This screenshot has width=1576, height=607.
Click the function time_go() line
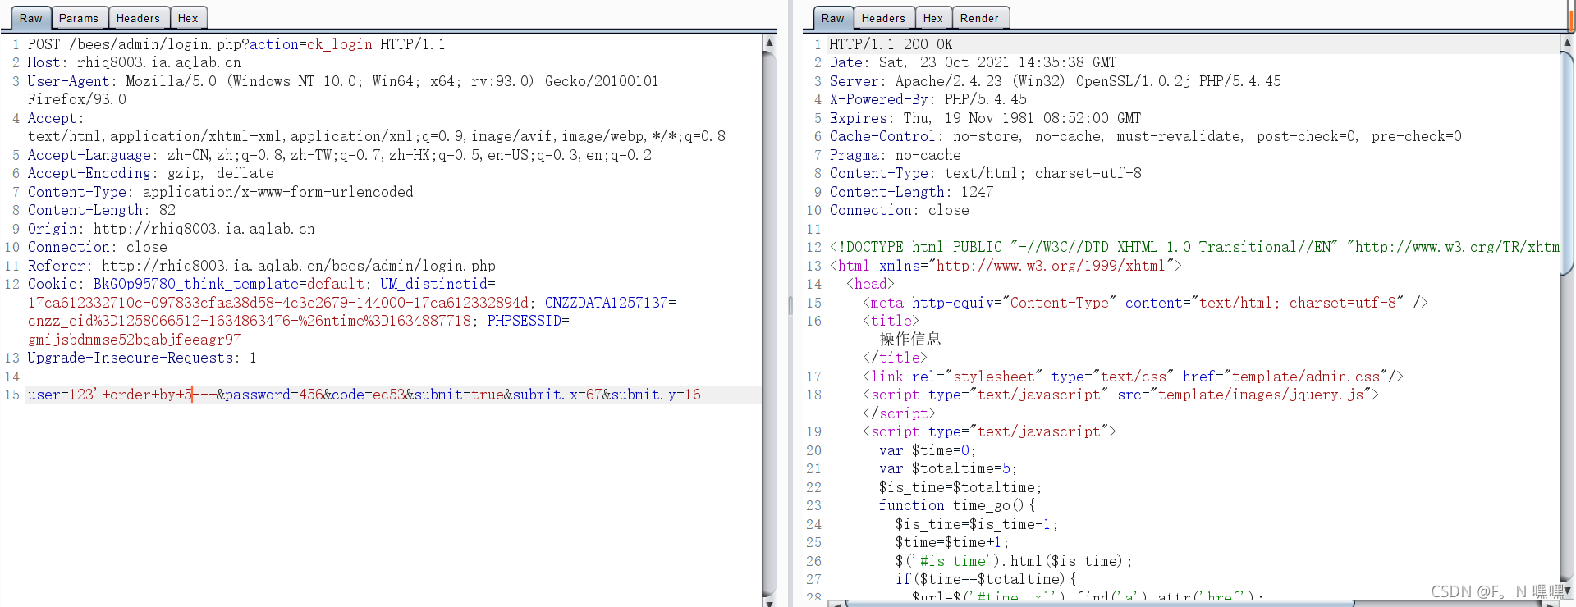[957, 505]
